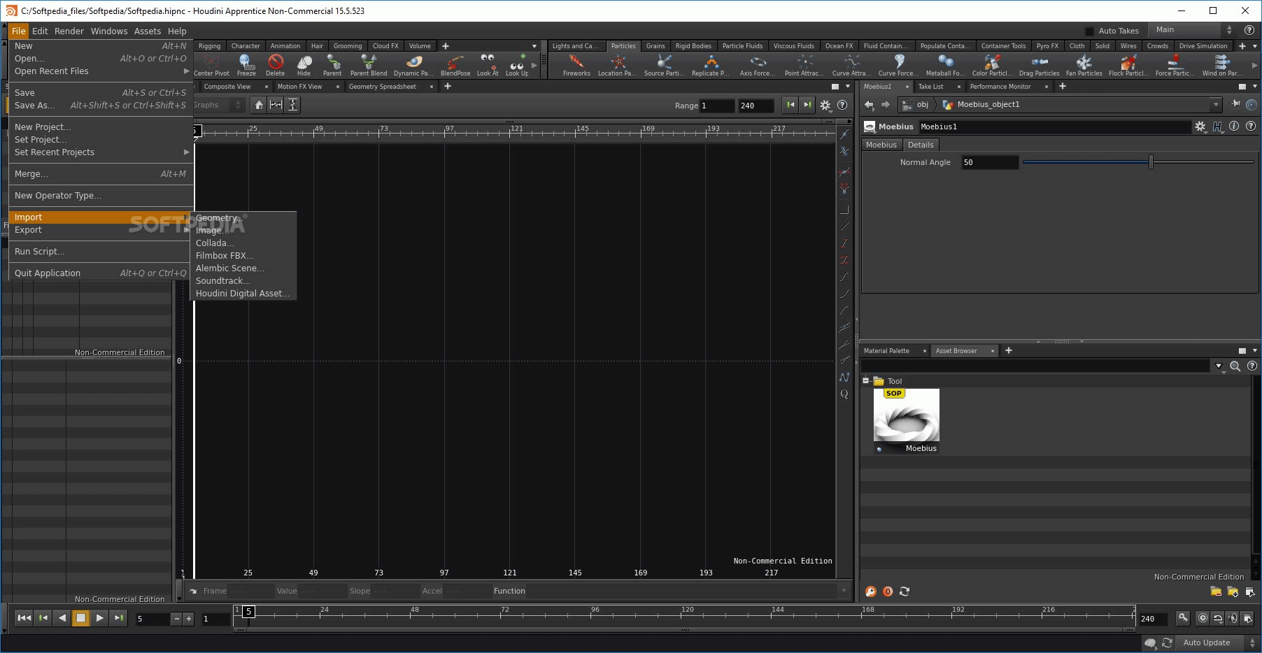Click the network back arrow
The image size is (1262, 653).
pos(870,105)
